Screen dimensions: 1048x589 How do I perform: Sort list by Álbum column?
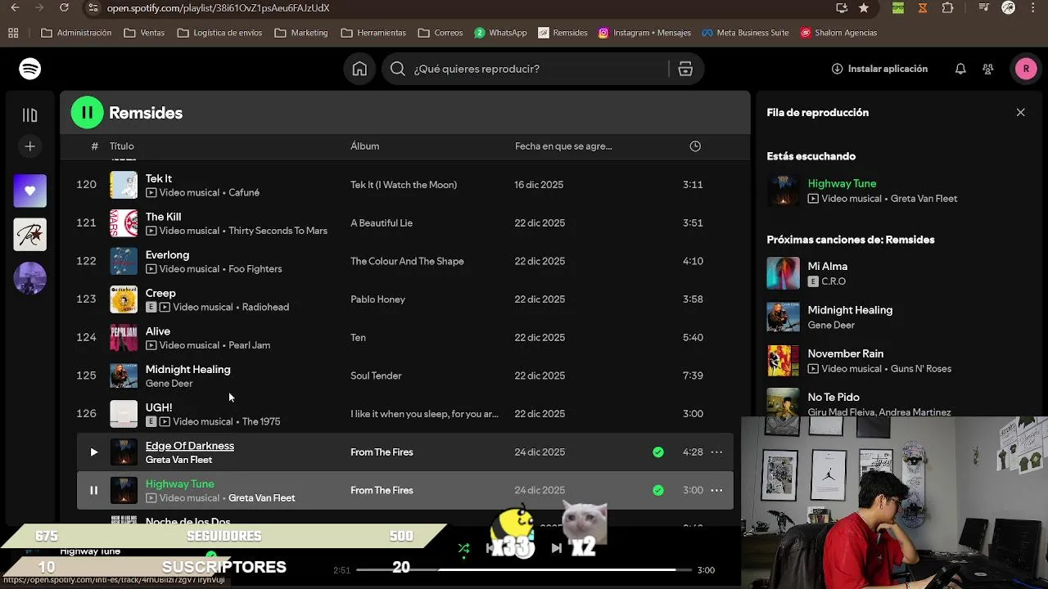(x=364, y=146)
